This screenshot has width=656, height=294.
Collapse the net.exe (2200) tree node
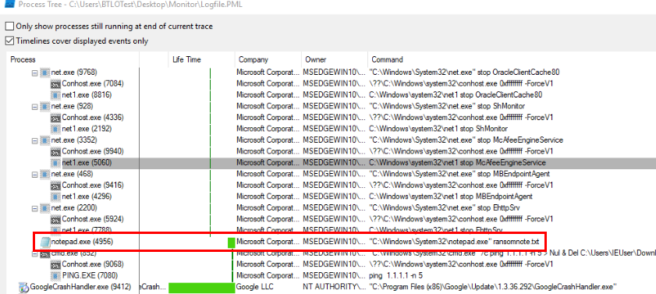tap(35, 208)
